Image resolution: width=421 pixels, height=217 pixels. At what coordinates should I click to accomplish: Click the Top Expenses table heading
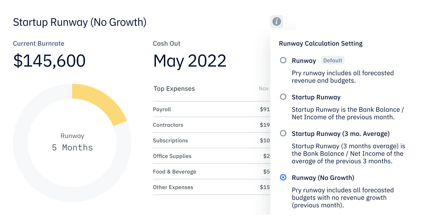pos(174,89)
